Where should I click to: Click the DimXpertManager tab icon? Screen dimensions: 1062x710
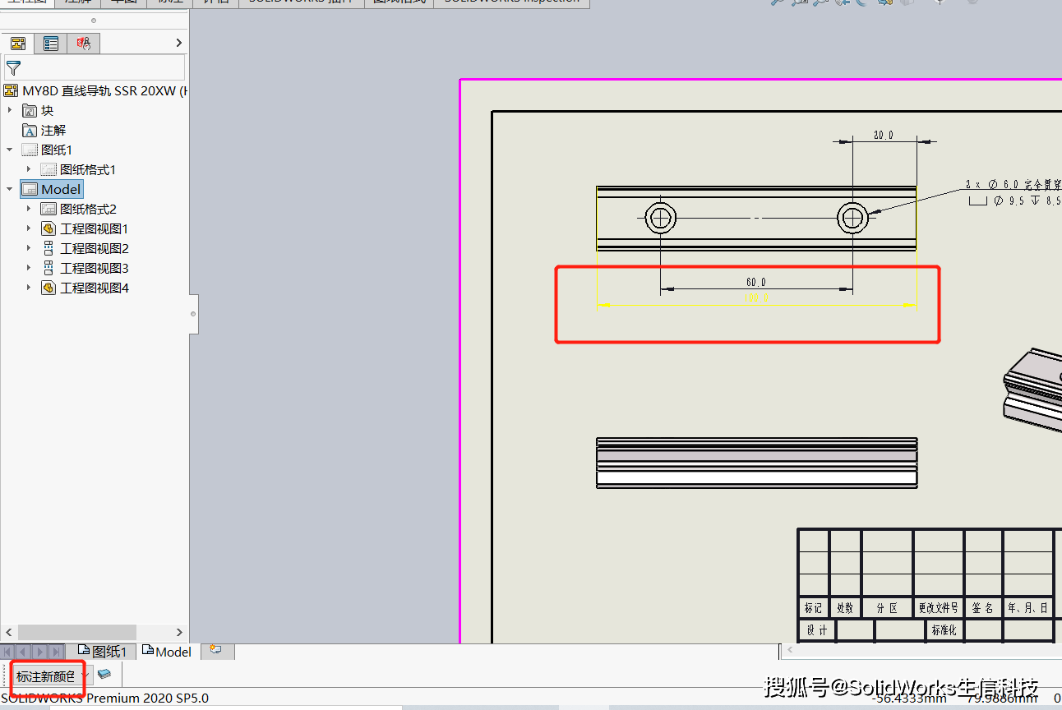(83, 43)
